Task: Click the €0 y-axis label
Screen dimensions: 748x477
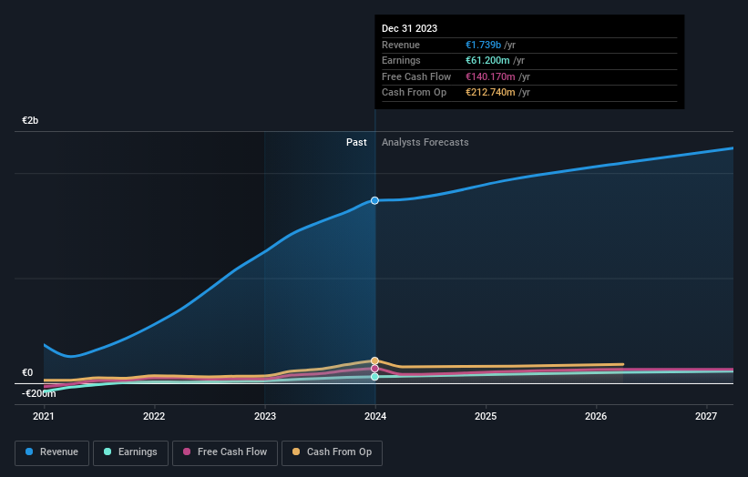Action: [x=27, y=372]
